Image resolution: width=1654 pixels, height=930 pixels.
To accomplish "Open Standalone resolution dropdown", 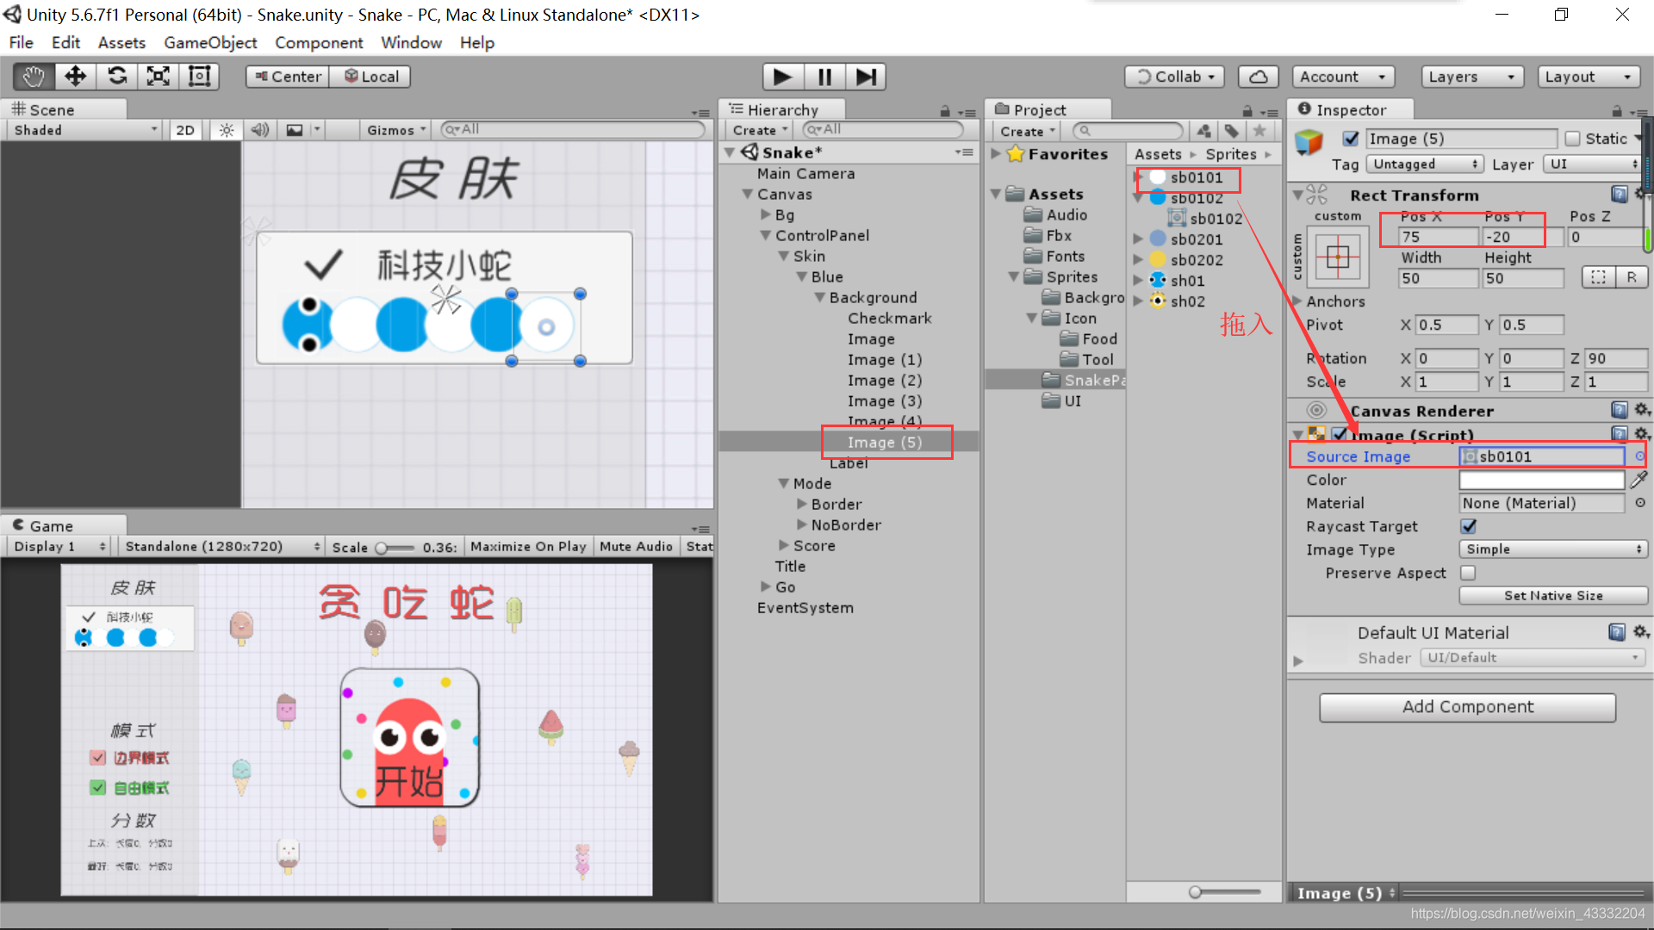I will tap(222, 546).
